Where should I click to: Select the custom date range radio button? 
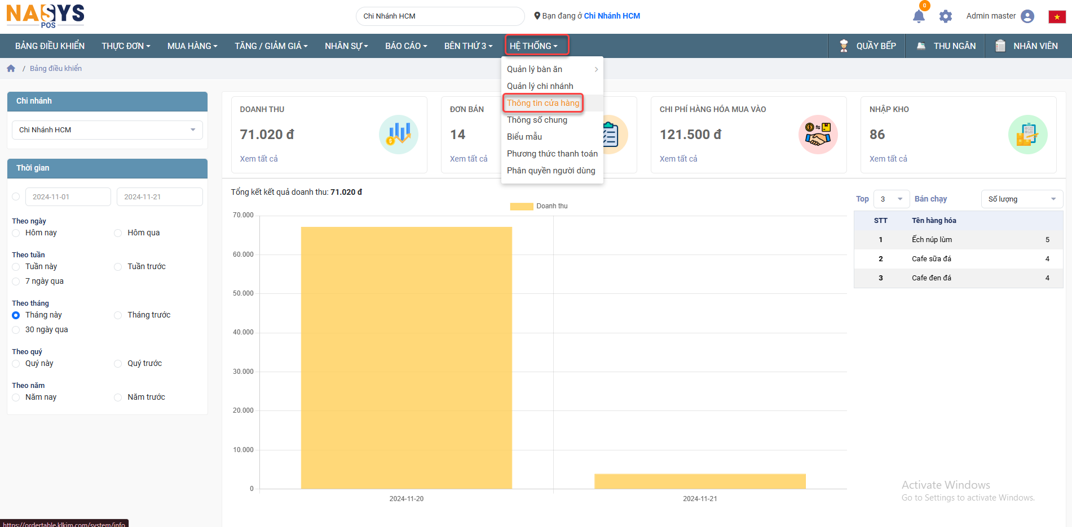[x=16, y=196]
